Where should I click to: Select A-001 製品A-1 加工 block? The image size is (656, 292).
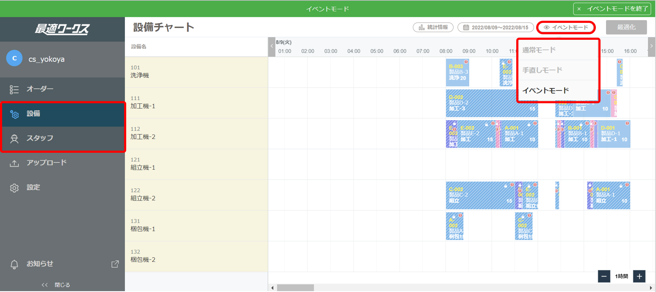[x=519, y=134]
